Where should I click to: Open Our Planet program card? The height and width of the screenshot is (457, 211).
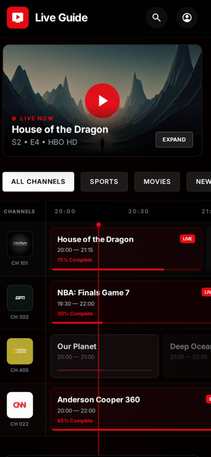pos(104,356)
